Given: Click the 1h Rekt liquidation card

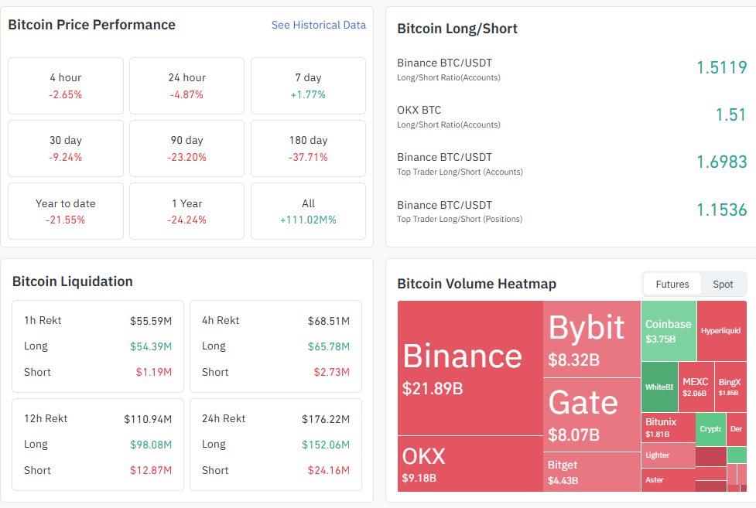Looking at the screenshot, I should coord(97,346).
